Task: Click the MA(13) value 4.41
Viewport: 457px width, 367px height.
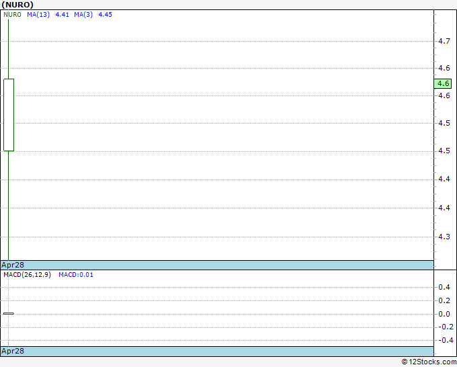Action: [x=62, y=15]
